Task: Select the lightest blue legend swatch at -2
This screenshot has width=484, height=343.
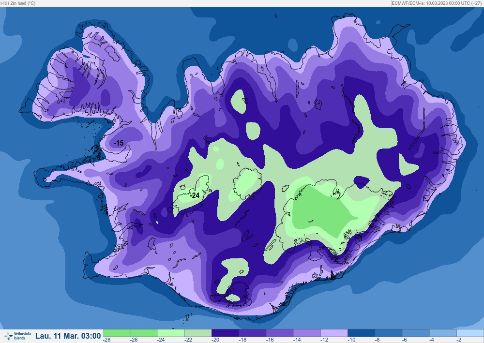Action: [x=470, y=333]
